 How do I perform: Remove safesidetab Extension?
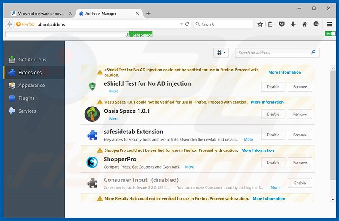pyautogui.click(x=300, y=135)
